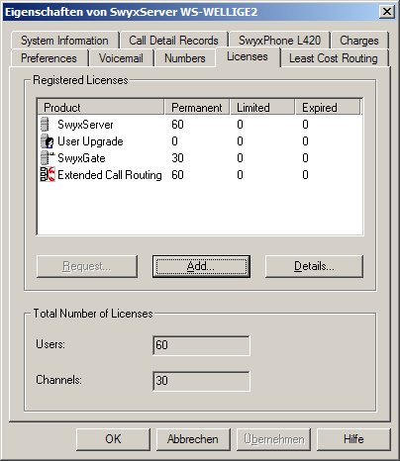Open the Voicemail tab

tap(121, 58)
